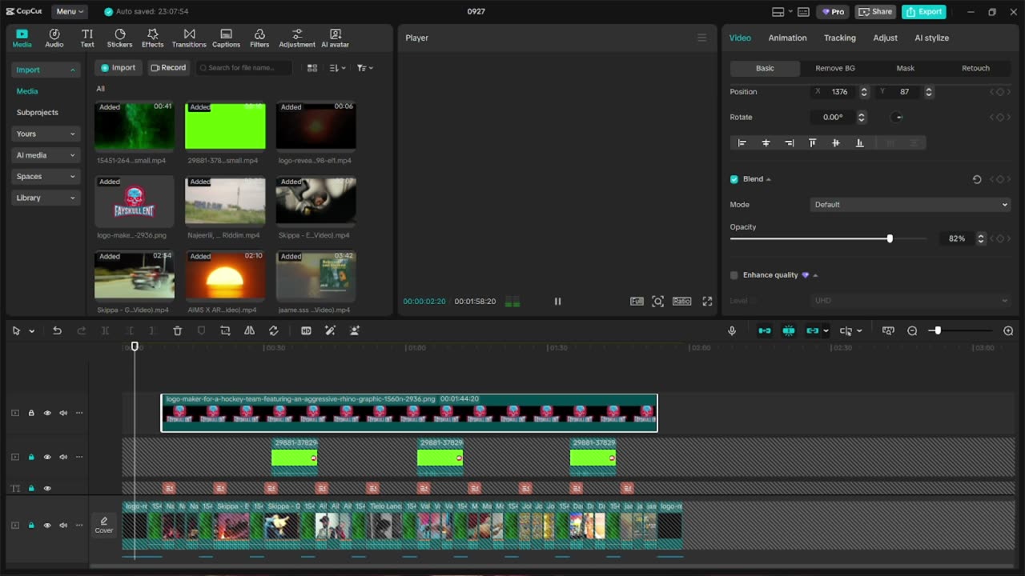Open the Transitions panel

(x=189, y=38)
